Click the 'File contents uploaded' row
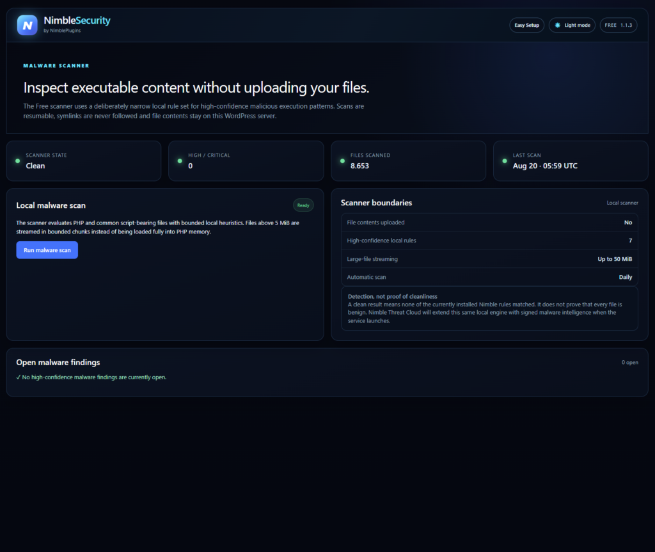This screenshot has width=655, height=552. click(x=489, y=223)
